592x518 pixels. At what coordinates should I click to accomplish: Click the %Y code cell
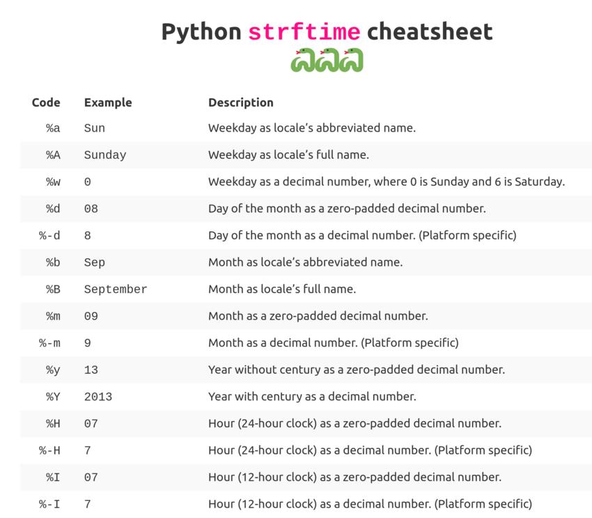[x=53, y=397]
